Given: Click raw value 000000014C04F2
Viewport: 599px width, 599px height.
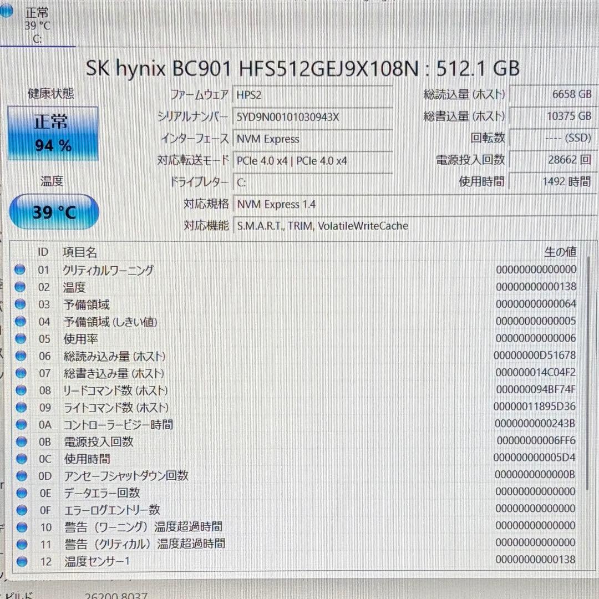Looking at the screenshot, I should pyautogui.click(x=536, y=372).
